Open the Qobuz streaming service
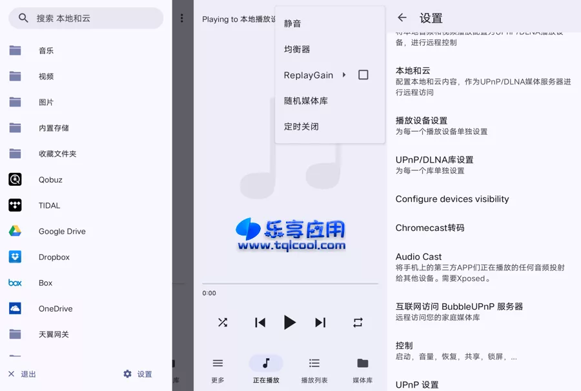 click(14, 179)
